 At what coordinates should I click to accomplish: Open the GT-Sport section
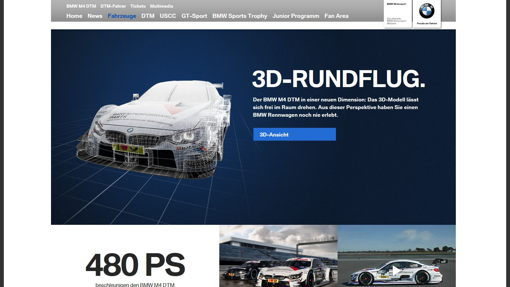coord(194,16)
